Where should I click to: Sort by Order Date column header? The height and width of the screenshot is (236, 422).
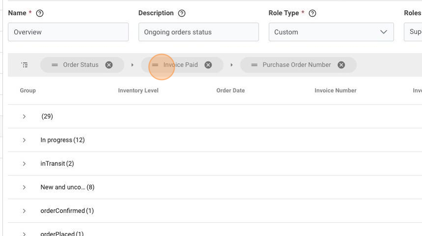pyautogui.click(x=230, y=90)
